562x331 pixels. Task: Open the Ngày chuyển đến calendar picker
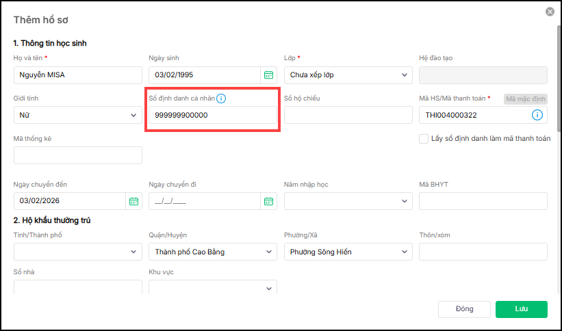pyautogui.click(x=133, y=201)
